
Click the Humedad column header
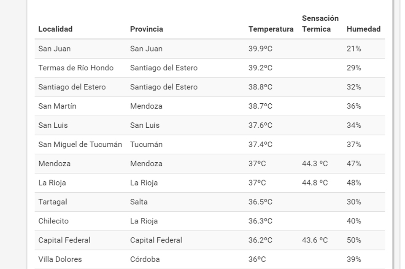(x=363, y=29)
